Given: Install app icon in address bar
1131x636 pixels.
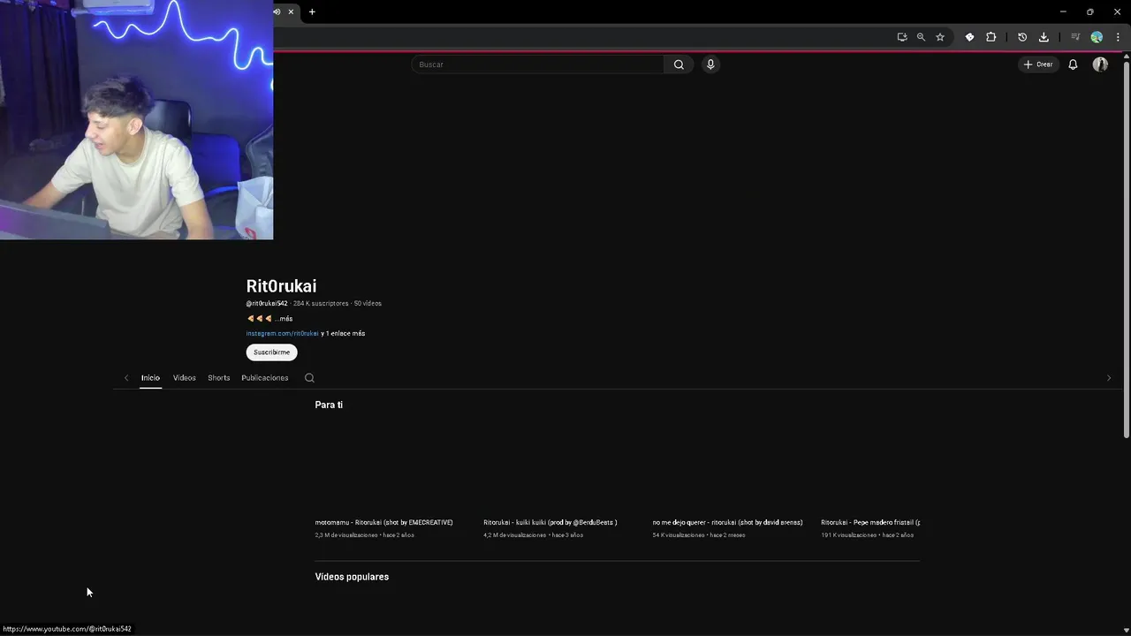Looking at the screenshot, I should (902, 37).
